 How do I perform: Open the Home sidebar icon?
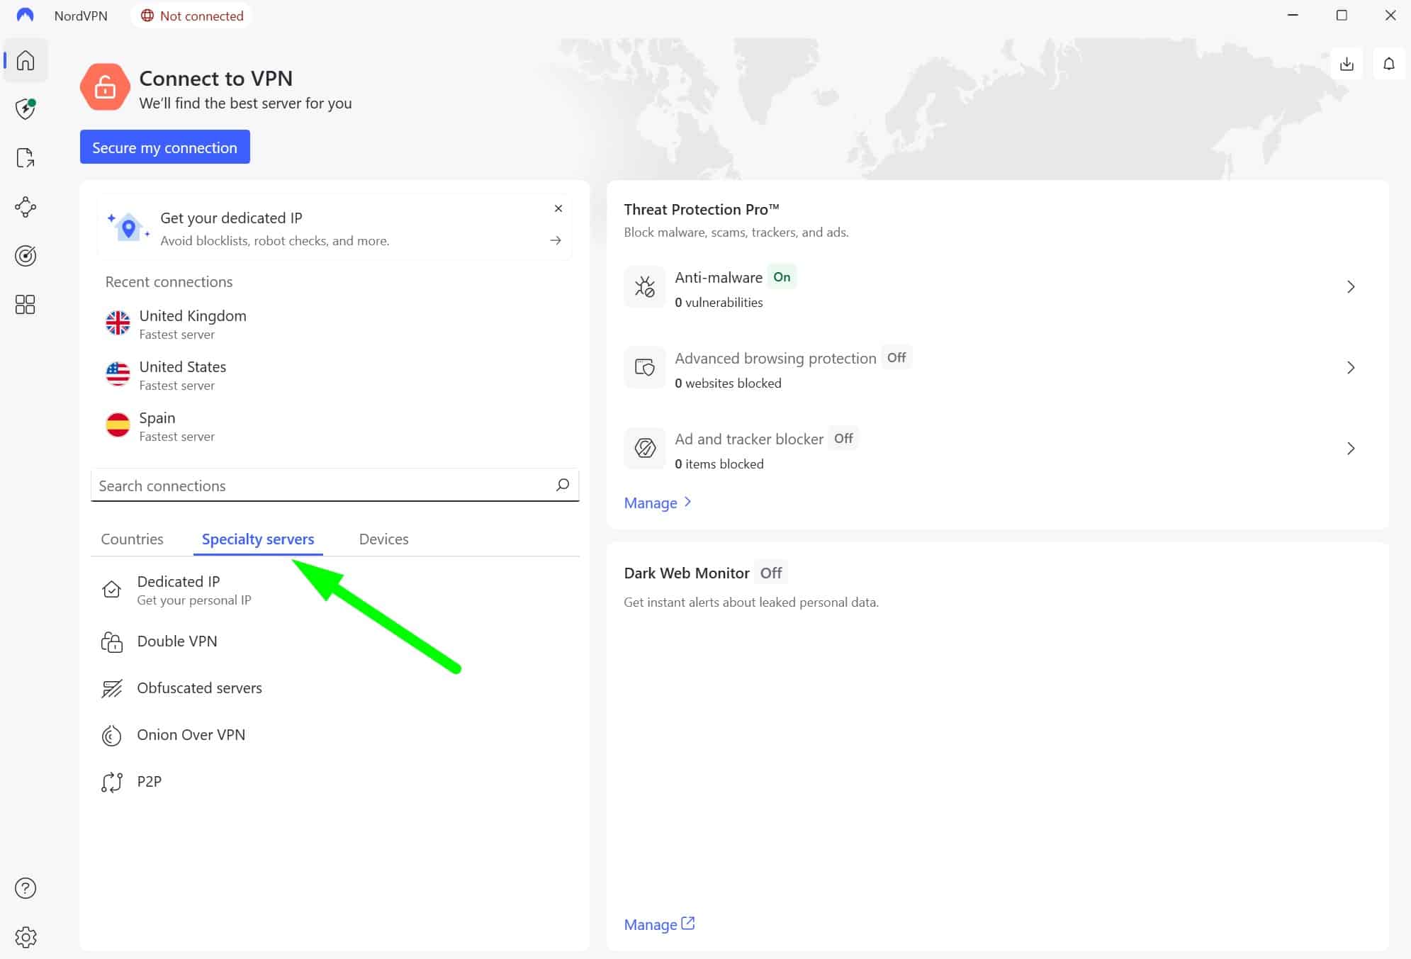tap(26, 60)
